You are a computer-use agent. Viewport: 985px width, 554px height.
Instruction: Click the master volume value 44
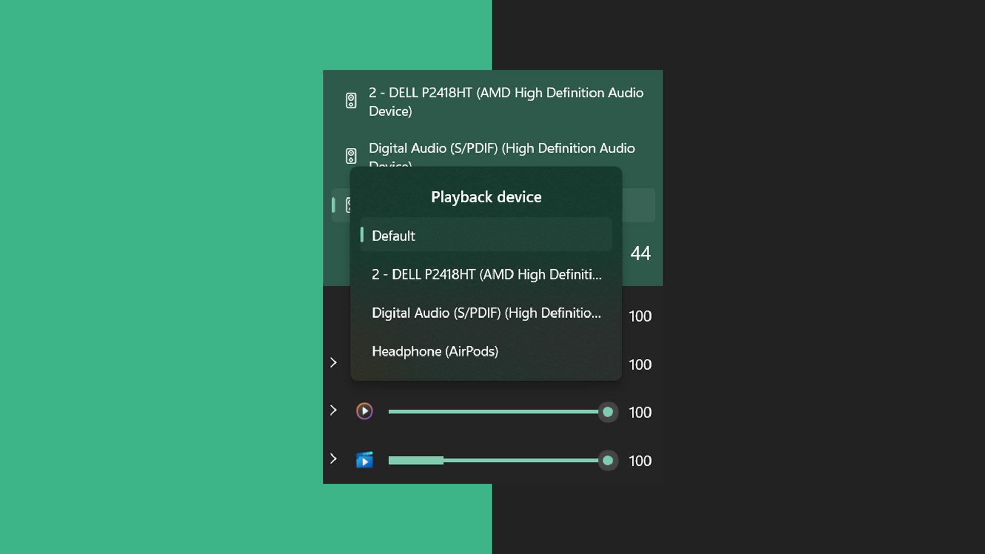point(640,253)
